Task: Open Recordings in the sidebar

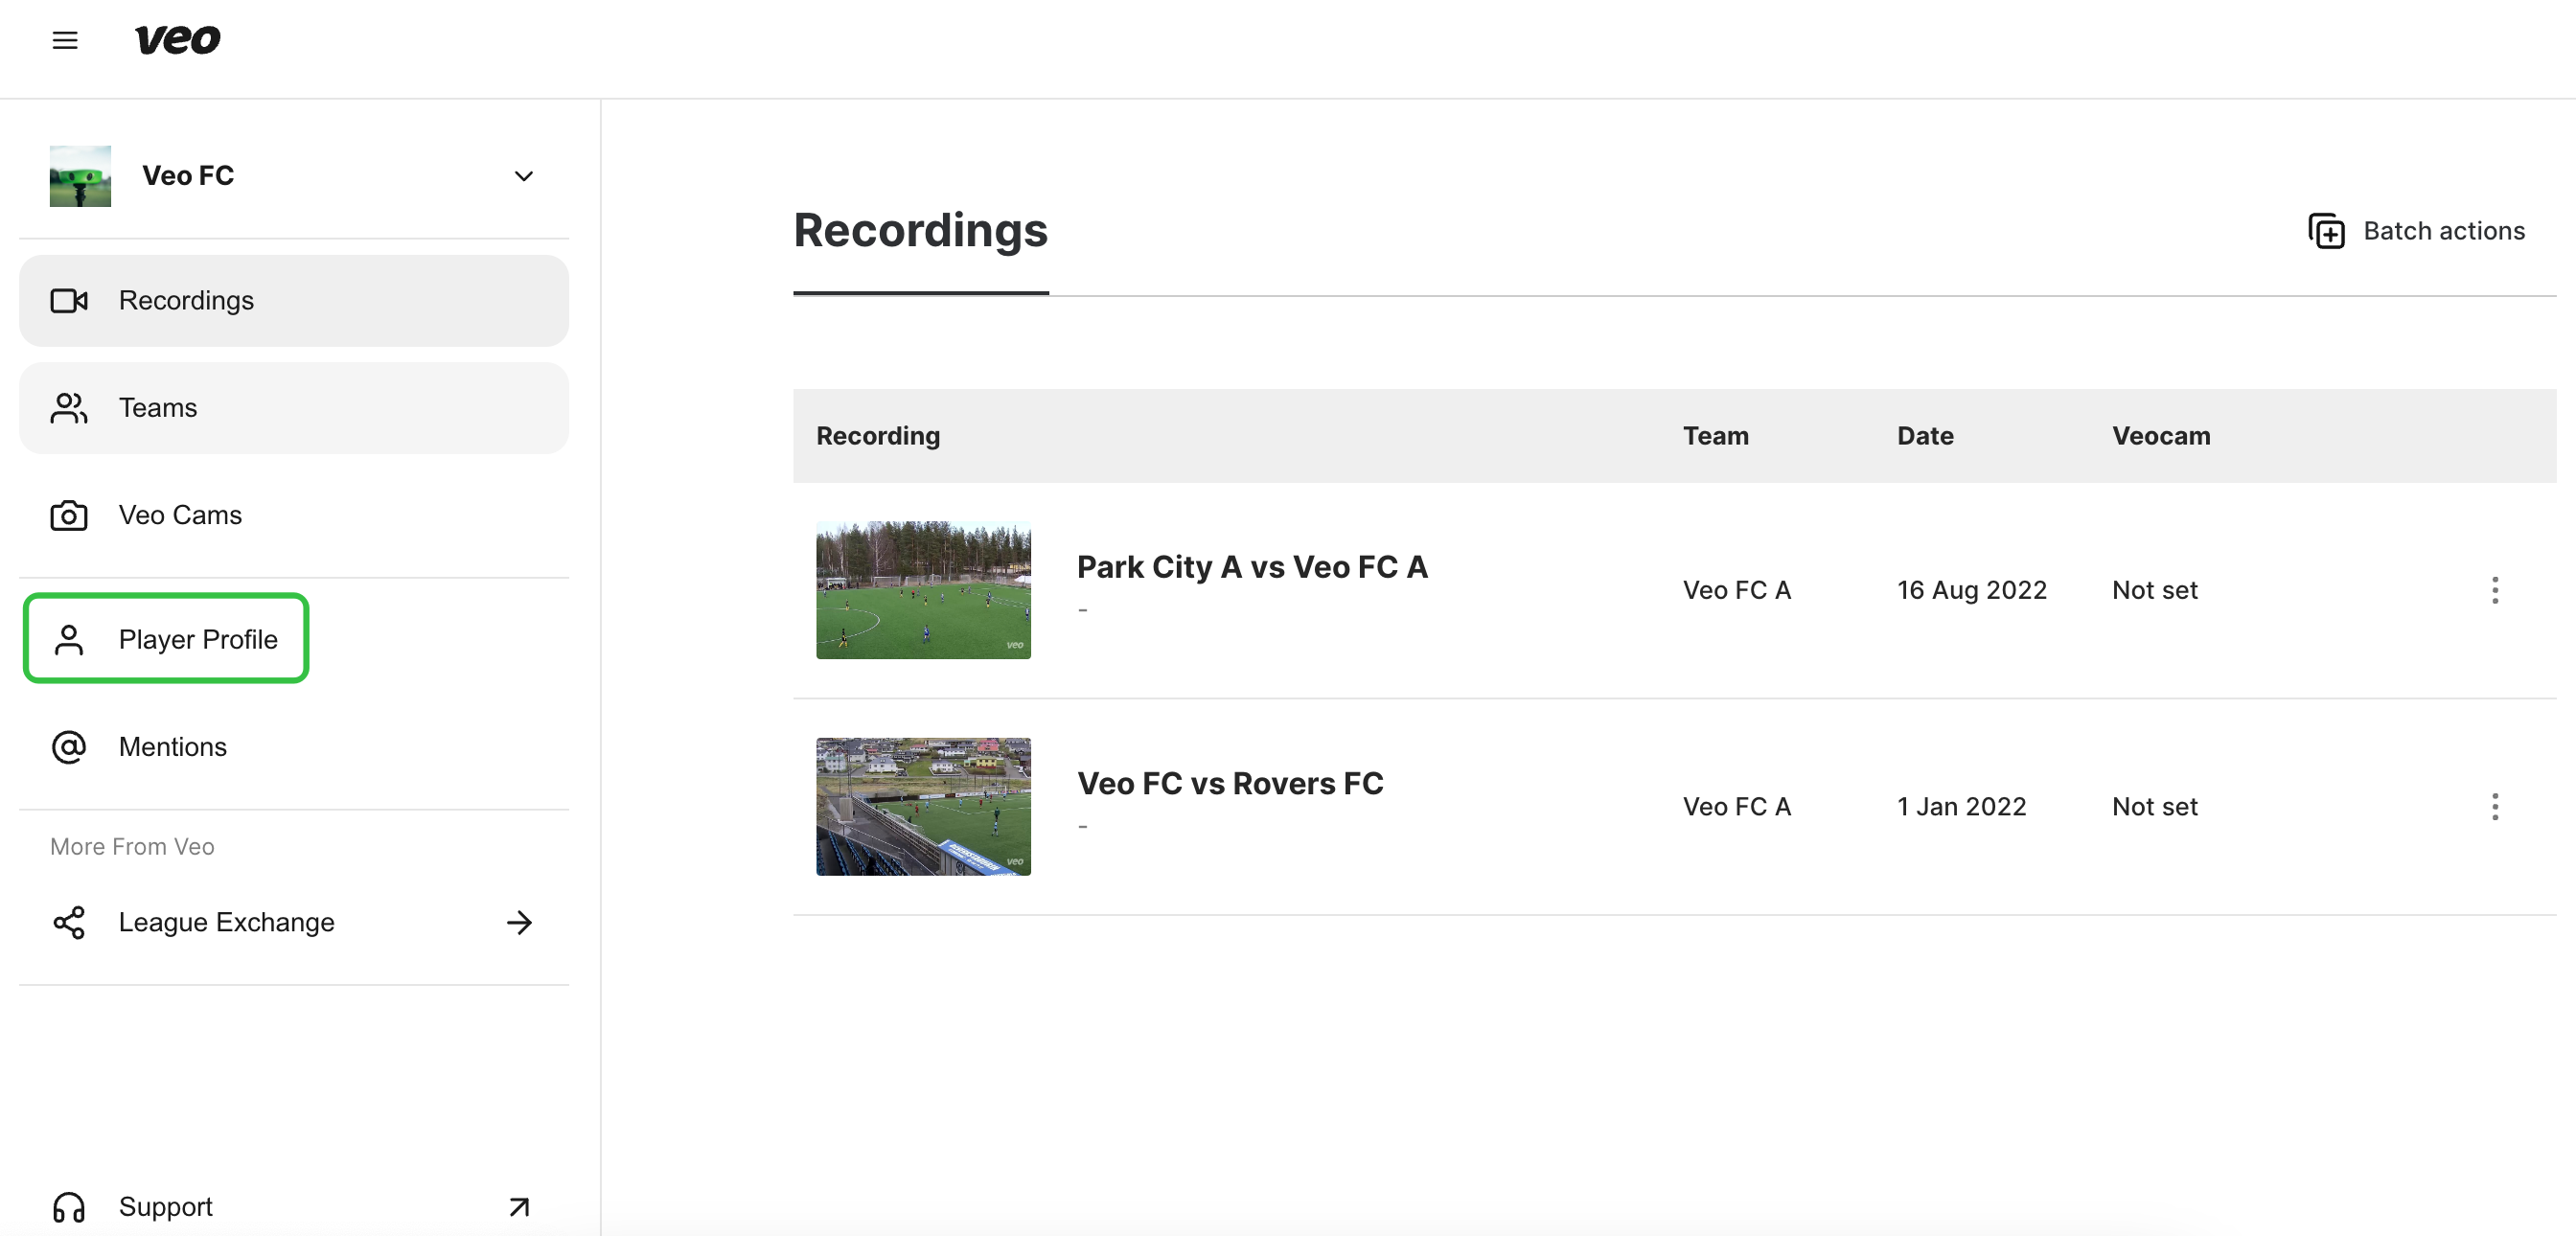Action: click(294, 301)
